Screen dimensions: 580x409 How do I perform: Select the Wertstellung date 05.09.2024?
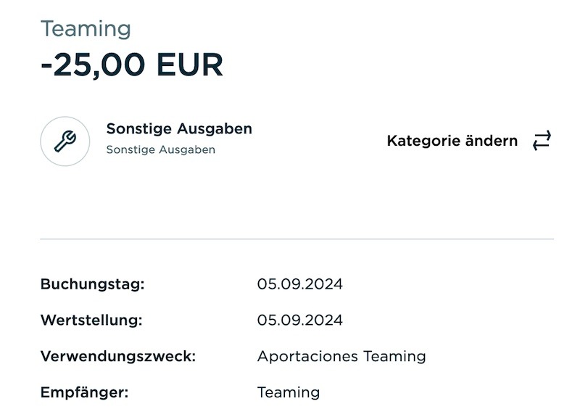(x=300, y=321)
